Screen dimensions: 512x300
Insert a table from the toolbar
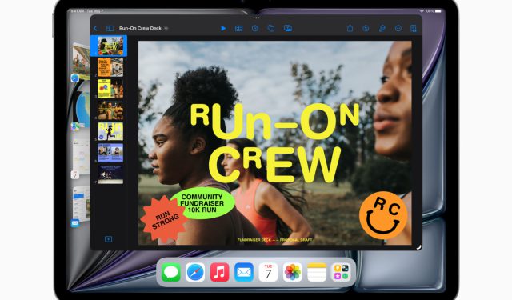point(239,29)
